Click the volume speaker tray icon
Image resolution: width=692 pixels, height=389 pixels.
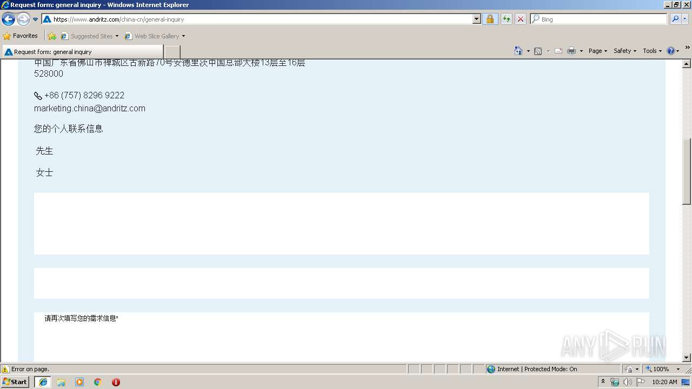627,382
